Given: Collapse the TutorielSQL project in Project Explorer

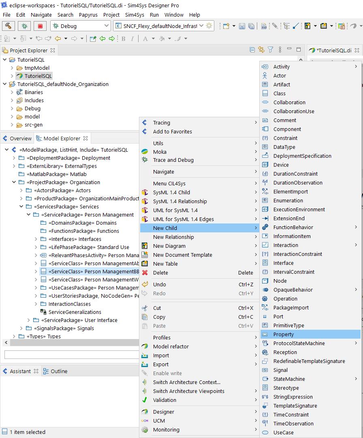Looking at the screenshot, I should point(5,60).
